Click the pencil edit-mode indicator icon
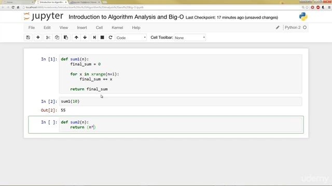The width and height of the screenshot is (332, 186). pyautogui.click(x=278, y=27)
